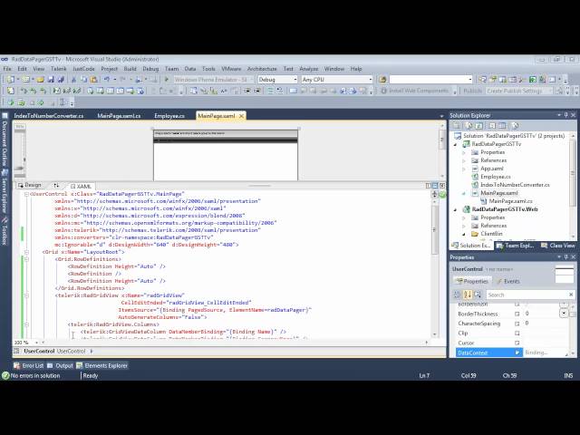Click the Open File folder icon
Image resolution: width=580 pixels, height=435 pixels.
(x=41, y=80)
